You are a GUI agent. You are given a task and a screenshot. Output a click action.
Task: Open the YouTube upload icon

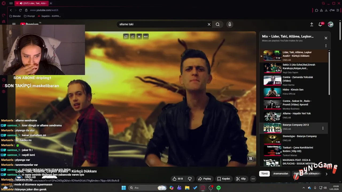(312, 24)
